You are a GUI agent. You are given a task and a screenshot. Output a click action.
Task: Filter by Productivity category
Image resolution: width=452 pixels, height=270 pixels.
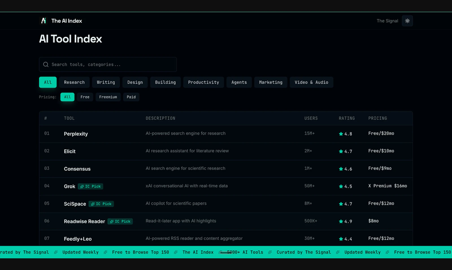tap(204, 82)
